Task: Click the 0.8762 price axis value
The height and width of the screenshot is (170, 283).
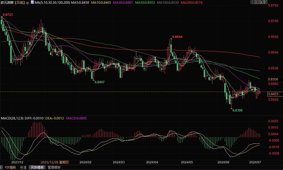Action: (x=273, y=5)
